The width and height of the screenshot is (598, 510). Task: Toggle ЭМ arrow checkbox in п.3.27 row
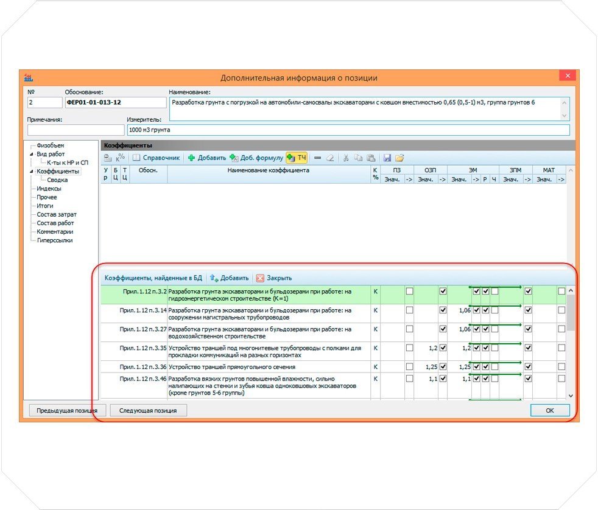(x=476, y=329)
